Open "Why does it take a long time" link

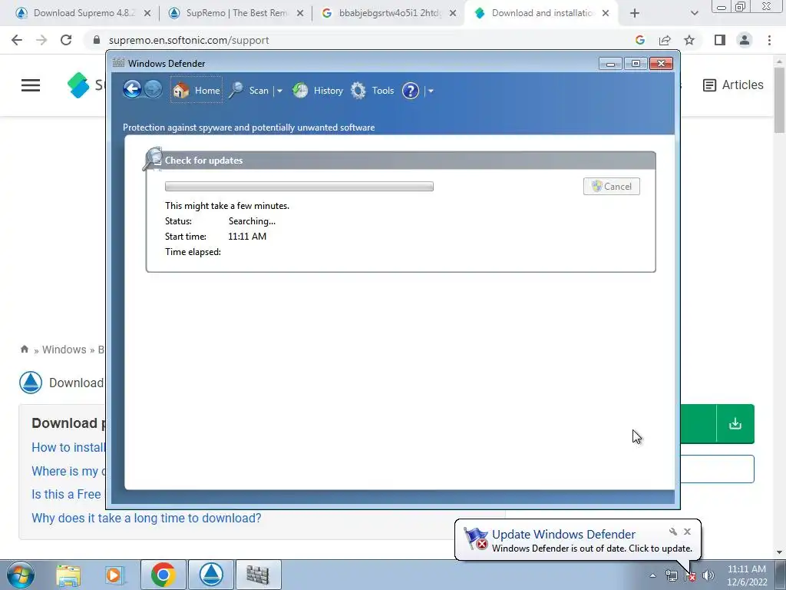tap(147, 518)
